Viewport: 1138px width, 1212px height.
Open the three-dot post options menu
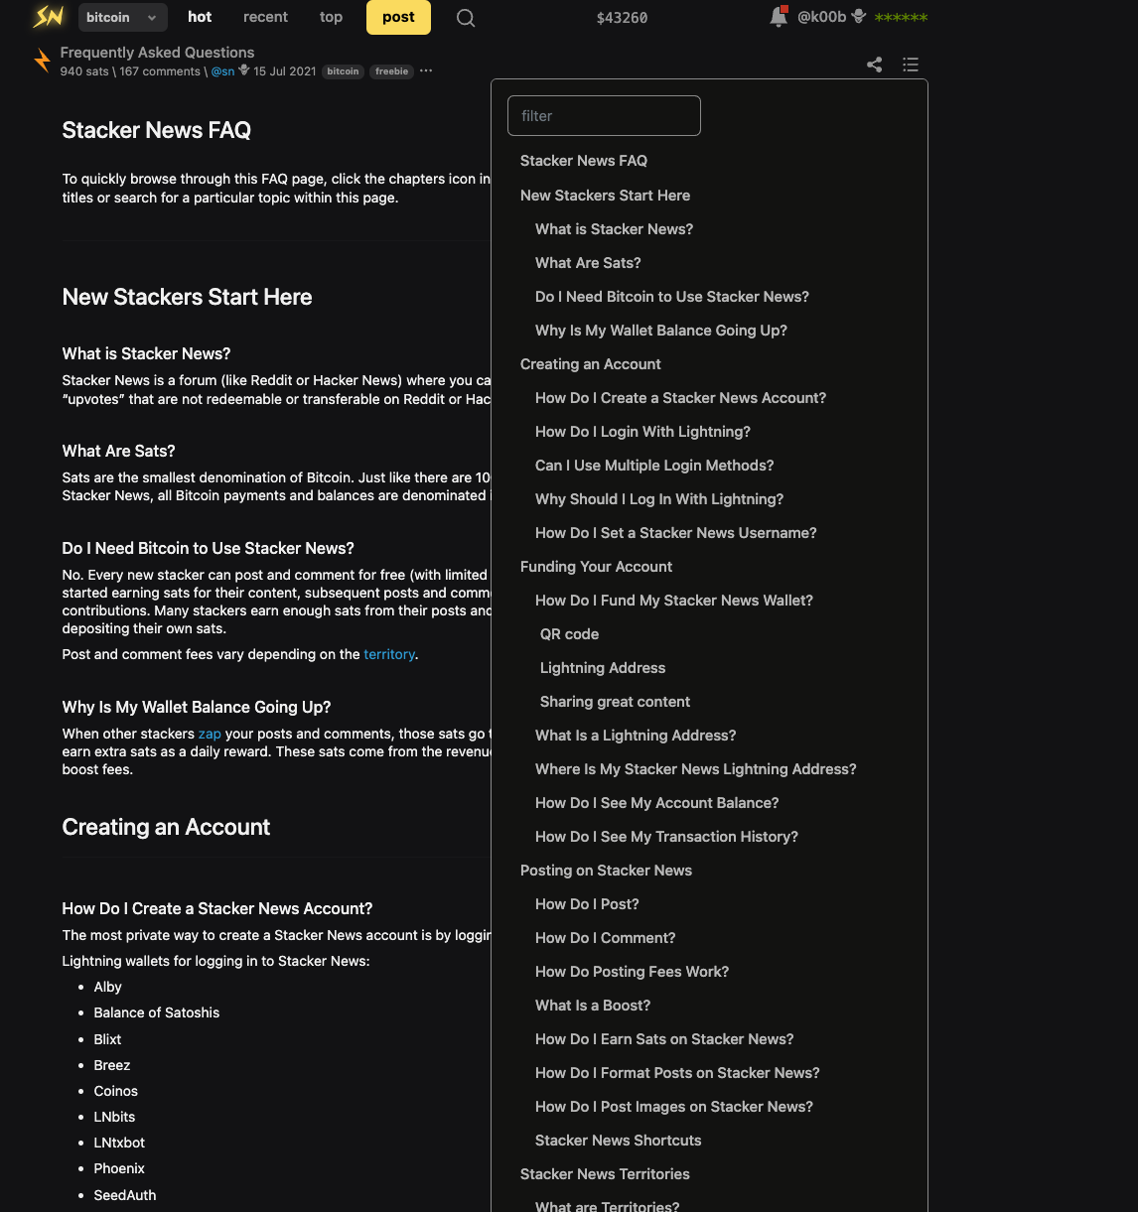click(x=426, y=70)
